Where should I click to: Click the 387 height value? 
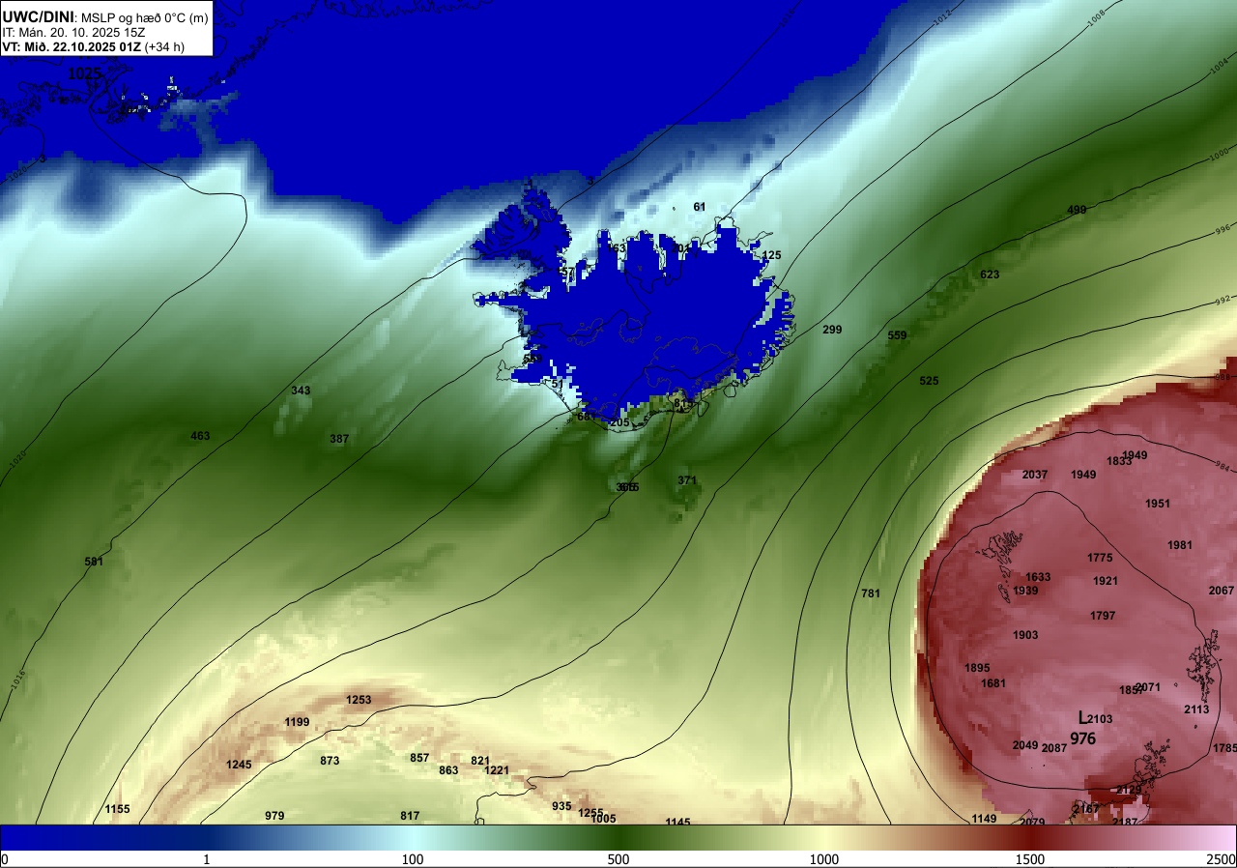click(339, 439)
